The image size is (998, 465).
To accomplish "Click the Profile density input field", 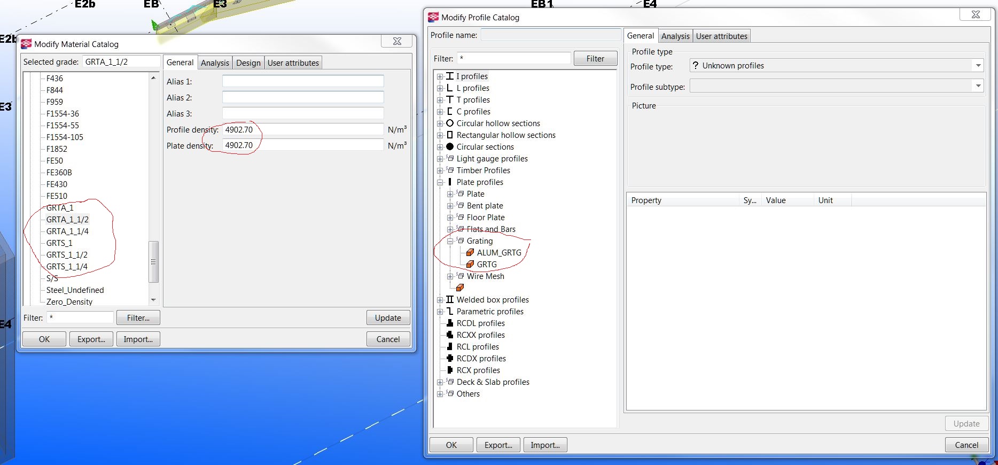I will click(x=302, y=130).
